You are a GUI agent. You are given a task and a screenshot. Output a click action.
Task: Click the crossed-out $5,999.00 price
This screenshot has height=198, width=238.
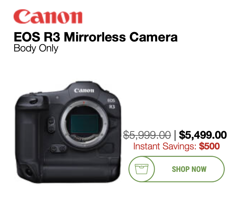pyautogui.click(x=147, y=135)
